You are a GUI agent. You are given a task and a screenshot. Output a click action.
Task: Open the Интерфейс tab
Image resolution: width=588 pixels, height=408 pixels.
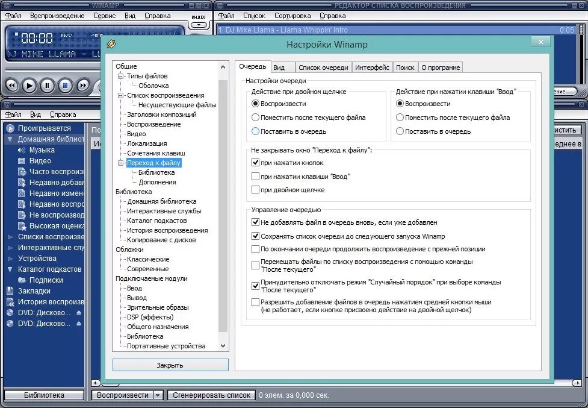coord(372,67)
